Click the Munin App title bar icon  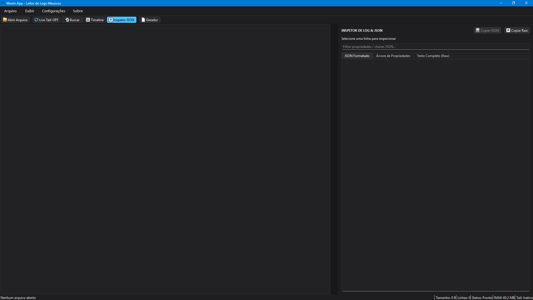tap(3, 3)
